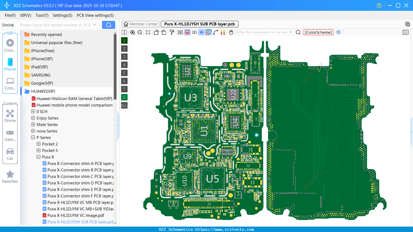Search for the component or net name

(x=298, y=32)
